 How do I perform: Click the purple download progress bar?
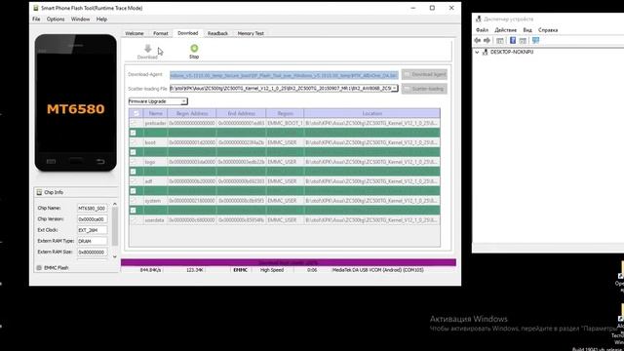(x=289, y=262)
